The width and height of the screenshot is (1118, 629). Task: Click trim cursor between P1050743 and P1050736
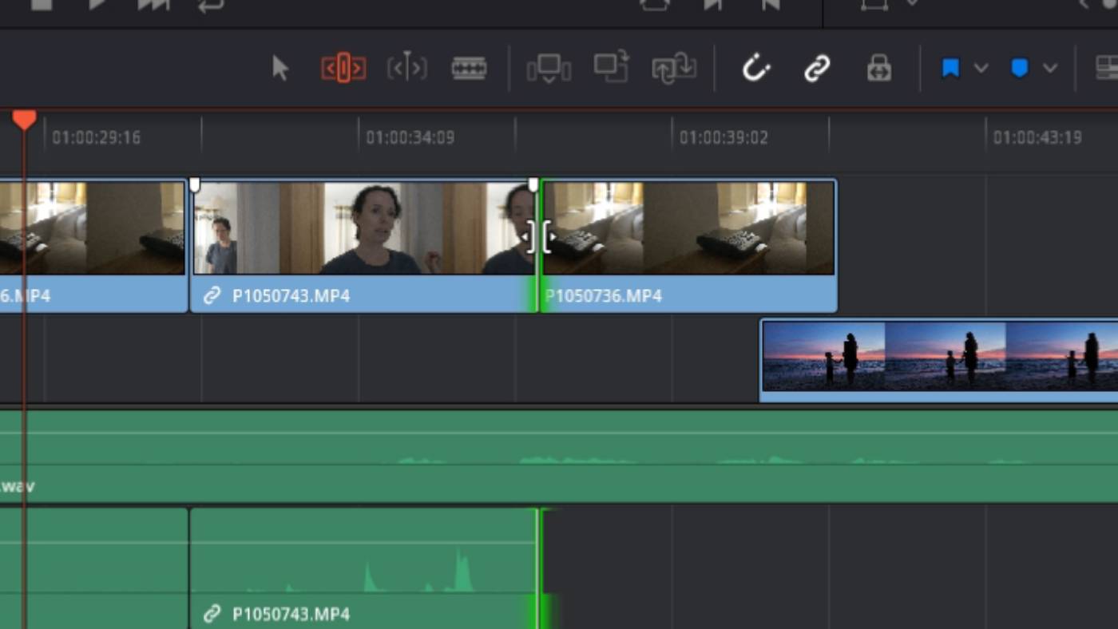pos(539,236)
